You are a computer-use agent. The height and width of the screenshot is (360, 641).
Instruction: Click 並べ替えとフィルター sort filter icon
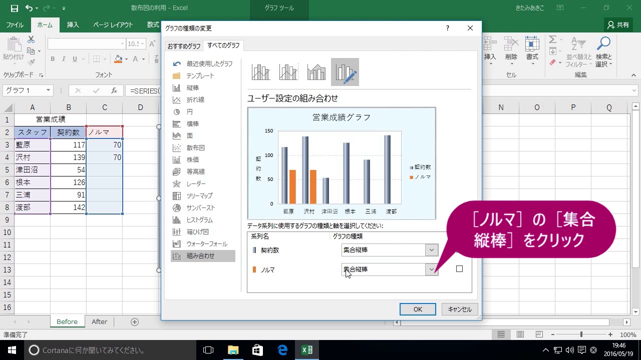(x=579, y=52)
